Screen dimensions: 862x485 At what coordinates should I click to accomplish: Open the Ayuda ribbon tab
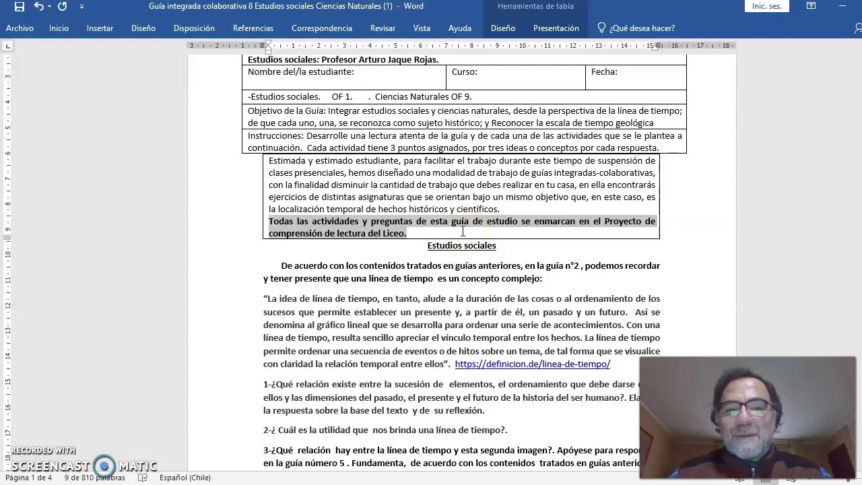[460, 28]
